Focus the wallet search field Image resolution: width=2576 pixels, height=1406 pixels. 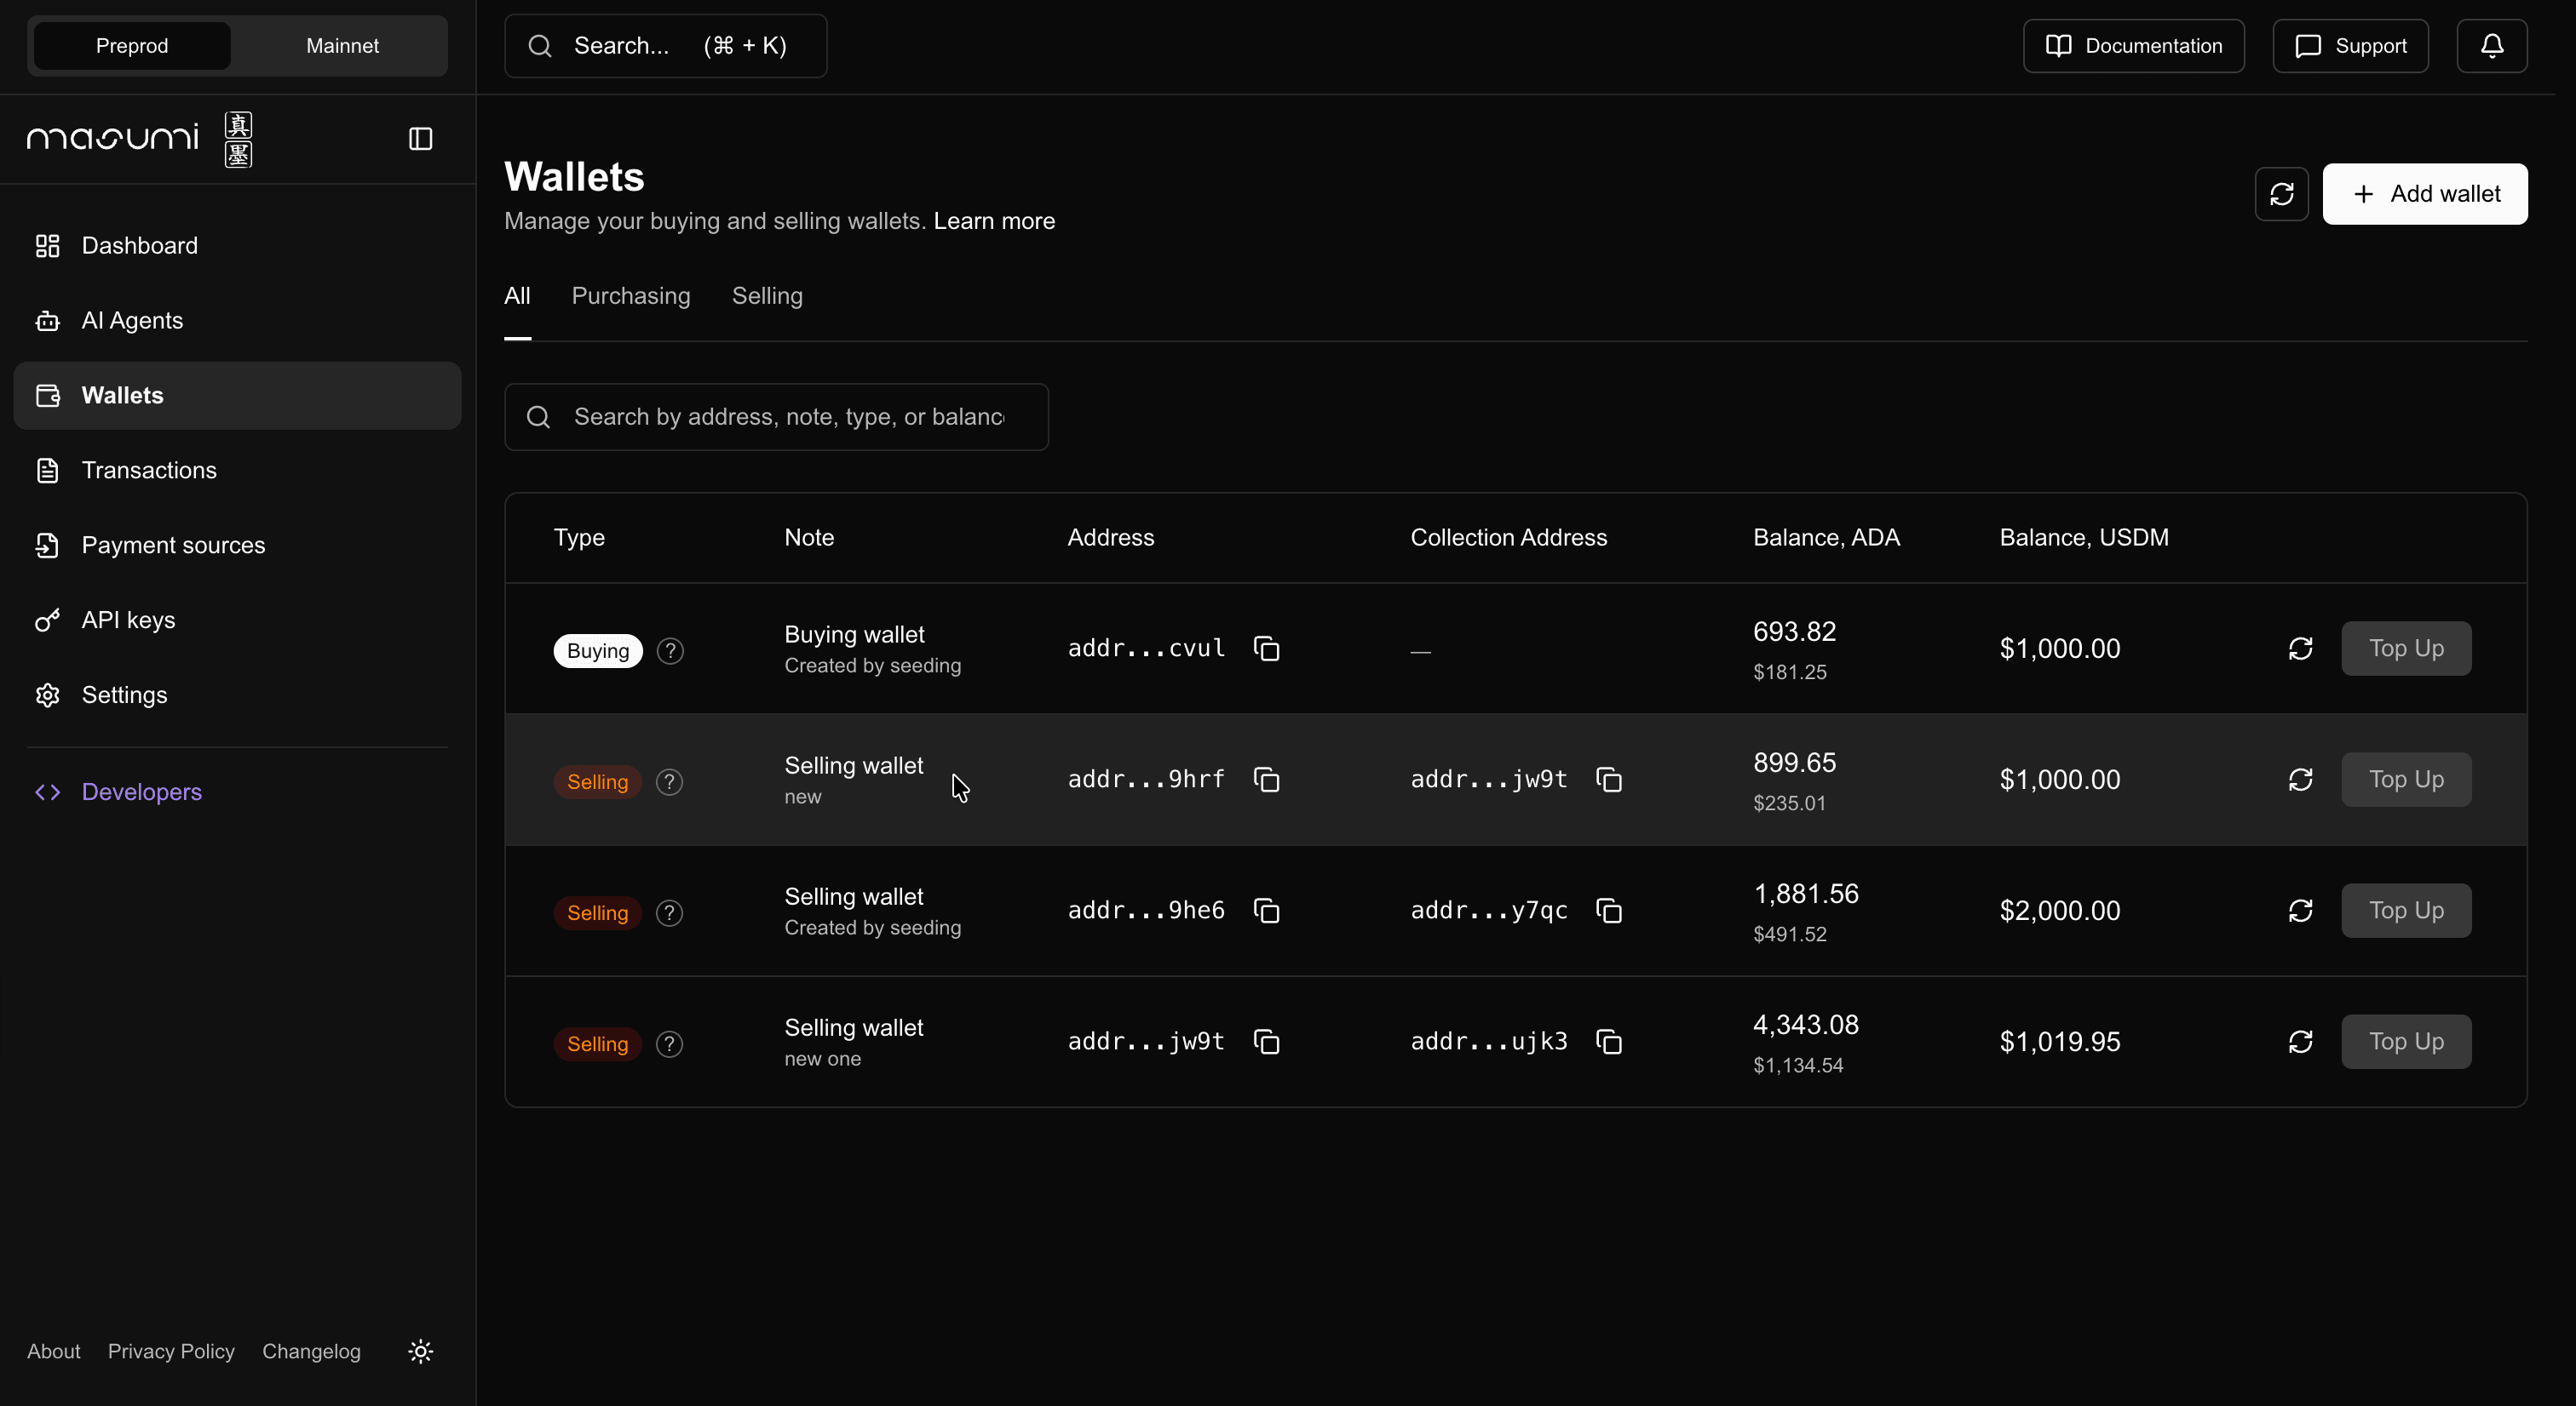[776, 417]
